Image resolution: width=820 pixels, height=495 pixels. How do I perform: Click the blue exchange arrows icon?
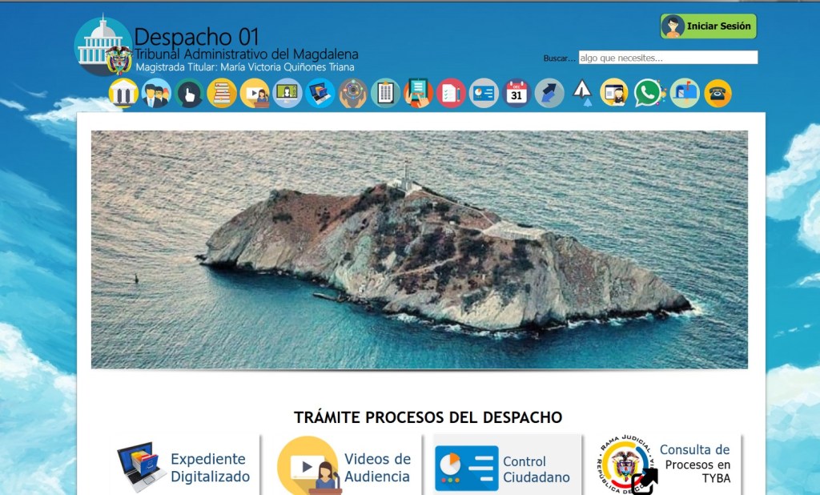(549, 94)
